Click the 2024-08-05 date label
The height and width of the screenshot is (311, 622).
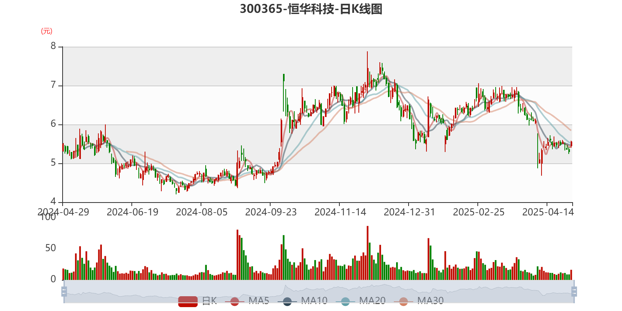pyautogui.click(x=201, y=212)
